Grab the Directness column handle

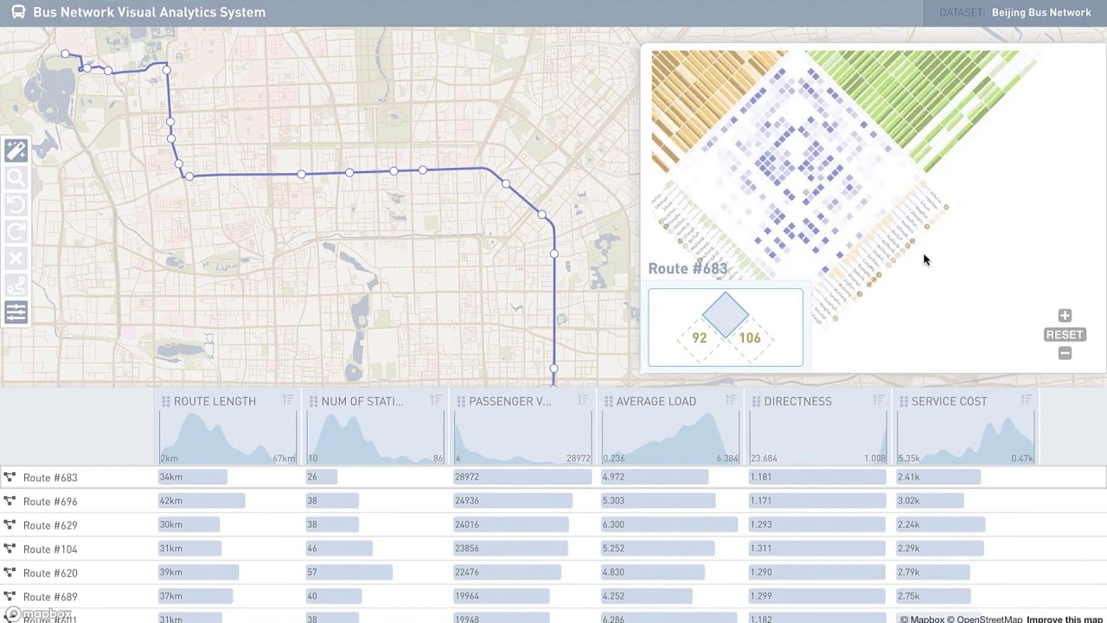[756, 401]
